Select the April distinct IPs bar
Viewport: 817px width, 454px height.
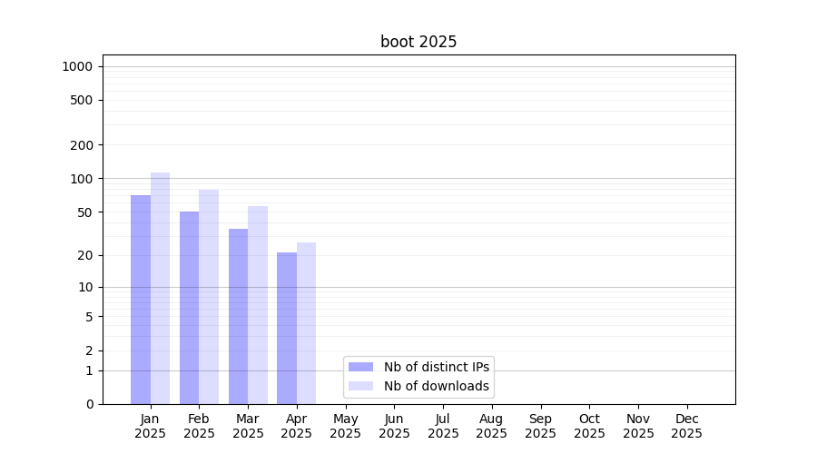click(x=287, y=328)
